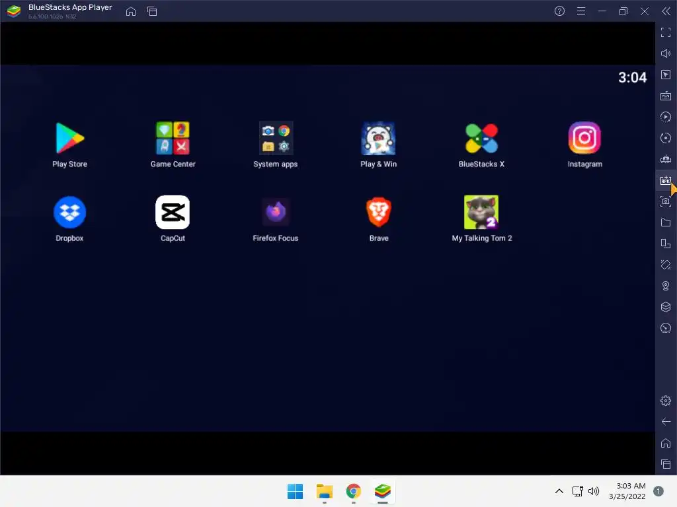Open the set location icon in sidebar

(x=666, y=286)
